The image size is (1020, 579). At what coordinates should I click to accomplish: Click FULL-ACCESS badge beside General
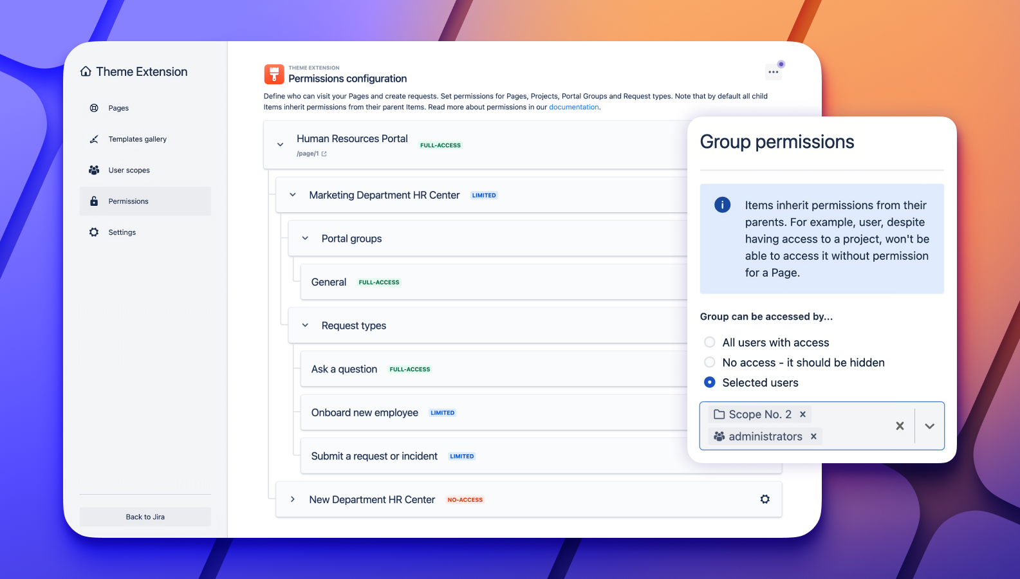pyautogui.click(x=379, y=282)
